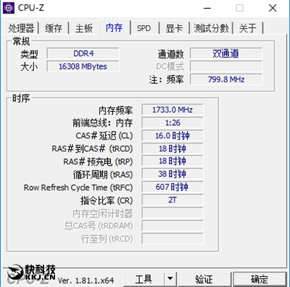The width and height of the screenshot is (290, 287).
Task: Switch to the 显卡 tab
Action: click(x=174, y=28)
